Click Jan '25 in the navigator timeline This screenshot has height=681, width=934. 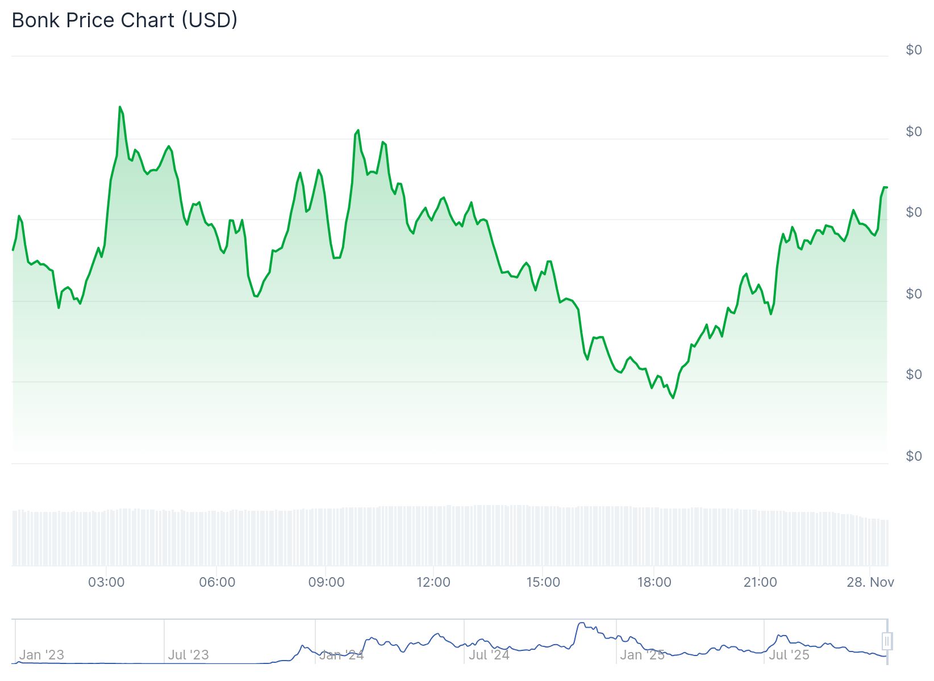point(642,655)
